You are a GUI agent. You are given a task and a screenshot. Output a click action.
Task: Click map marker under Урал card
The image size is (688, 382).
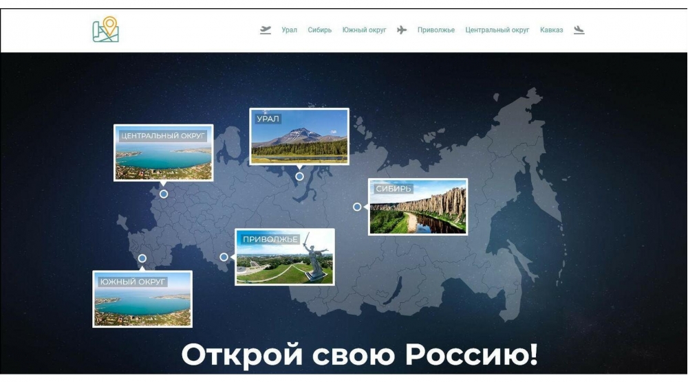[x=299, y=177]
